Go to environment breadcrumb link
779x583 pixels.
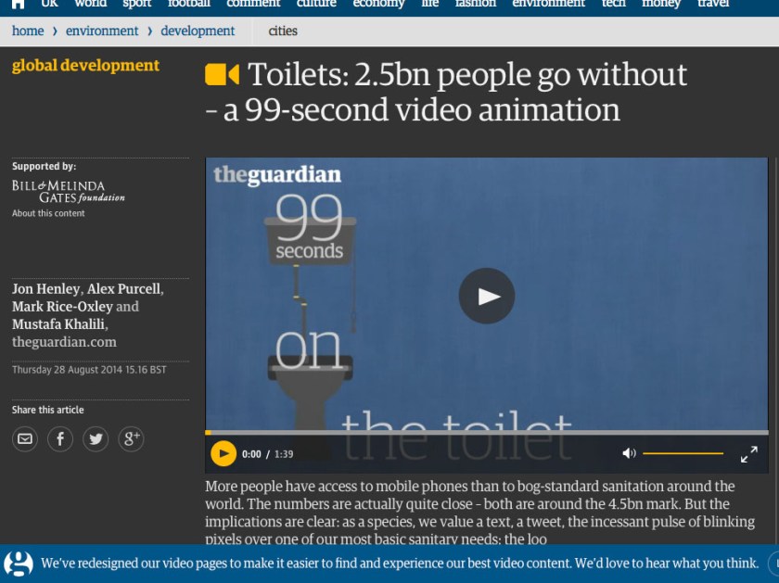[102, 31]
